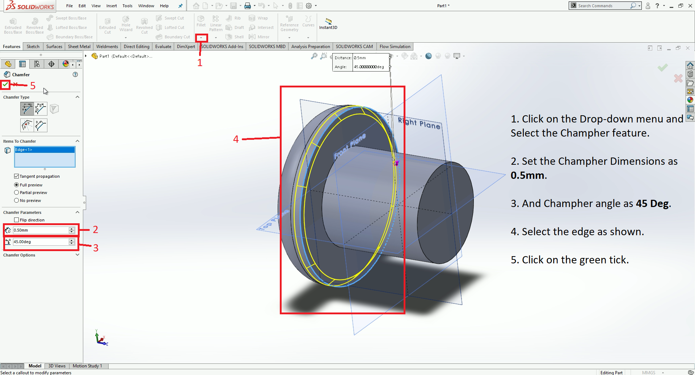Select Edge<1> in the Items To Chamfer list

[45, 150]
